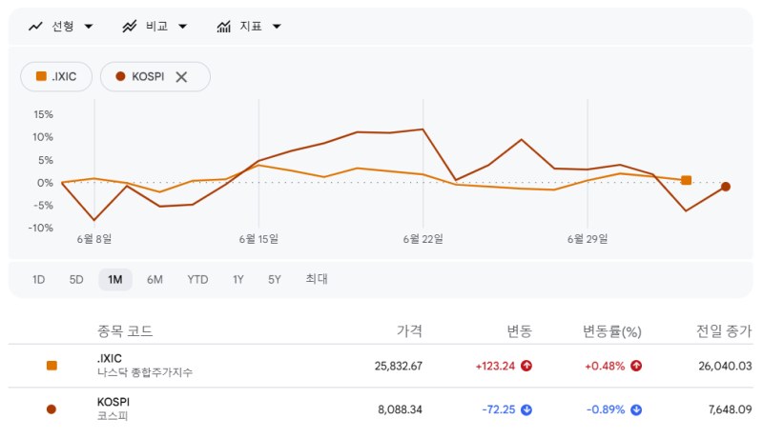Click the 변동 column header
Viewport: 763px width, 439px height.
coord(519,331)
